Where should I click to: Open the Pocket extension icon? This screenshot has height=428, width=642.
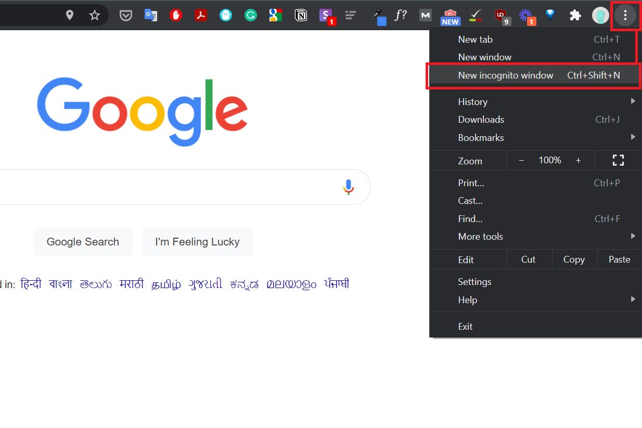pyautogui.click(x=125, y=15)
